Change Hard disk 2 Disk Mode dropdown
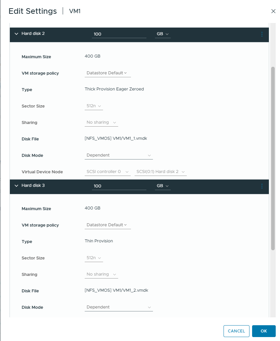The height and width of the screenshot is (341, 280). pos(119,155)
